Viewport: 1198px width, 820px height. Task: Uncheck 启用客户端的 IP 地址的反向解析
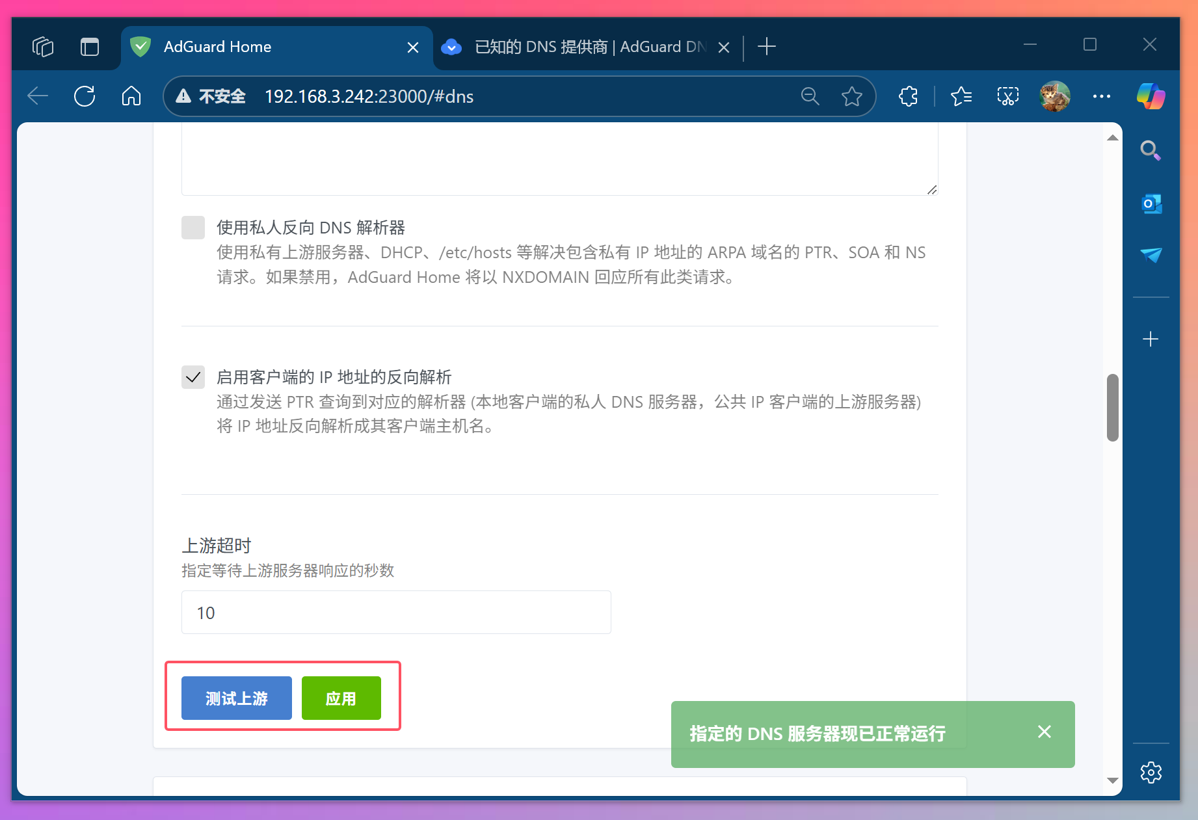tap(193, 377)
